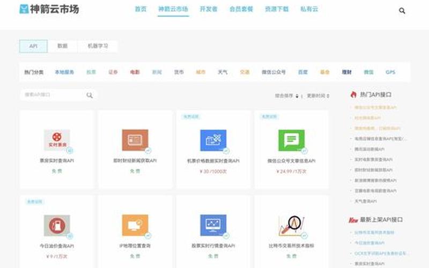Image resolution: width=429 pixels, height=268 pixels.
Task: Click ¥24.99/1万次 price text
Action: (291, 172)
